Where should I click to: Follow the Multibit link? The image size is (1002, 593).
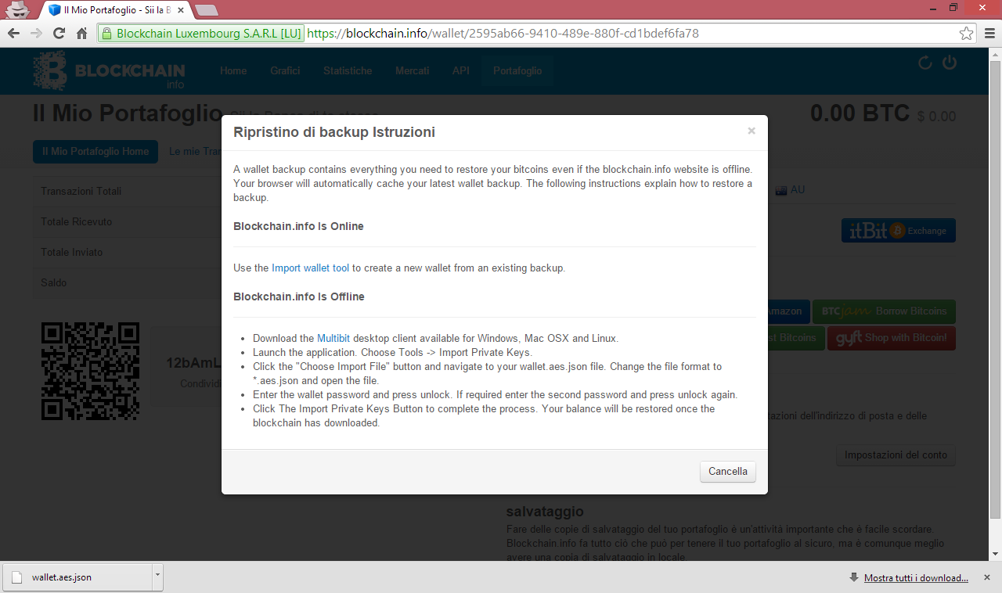333,338
